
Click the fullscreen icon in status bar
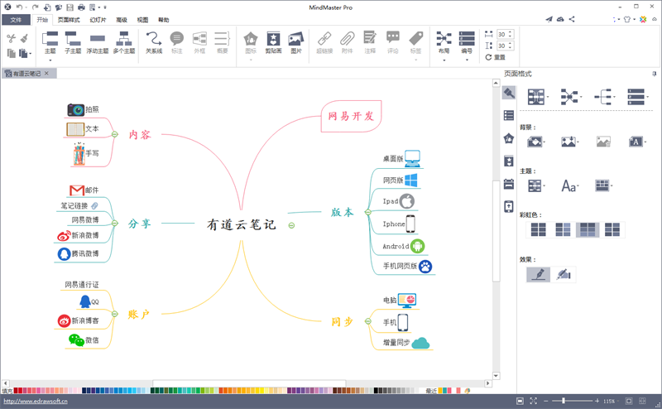tap(533, 401)
